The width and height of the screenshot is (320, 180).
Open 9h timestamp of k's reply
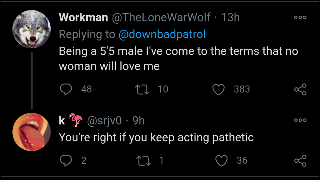138,121
